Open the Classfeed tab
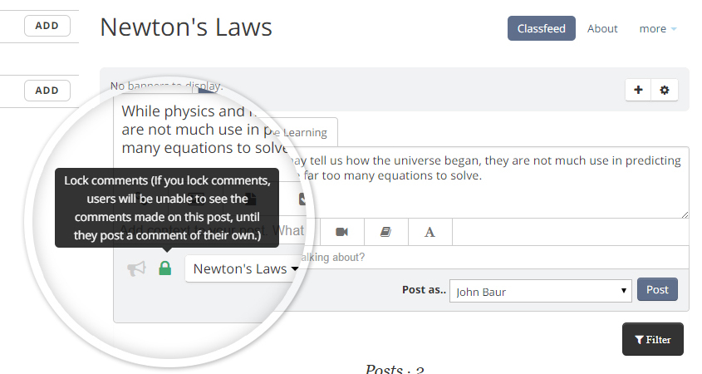The image size is (702, 374). [542, 28]
